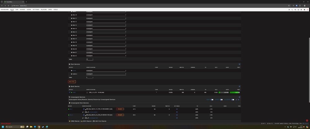This screenshot has height=129, width=310.
Task: Click the device icon beside USB_2.0_FD
Action: point(87,92)
